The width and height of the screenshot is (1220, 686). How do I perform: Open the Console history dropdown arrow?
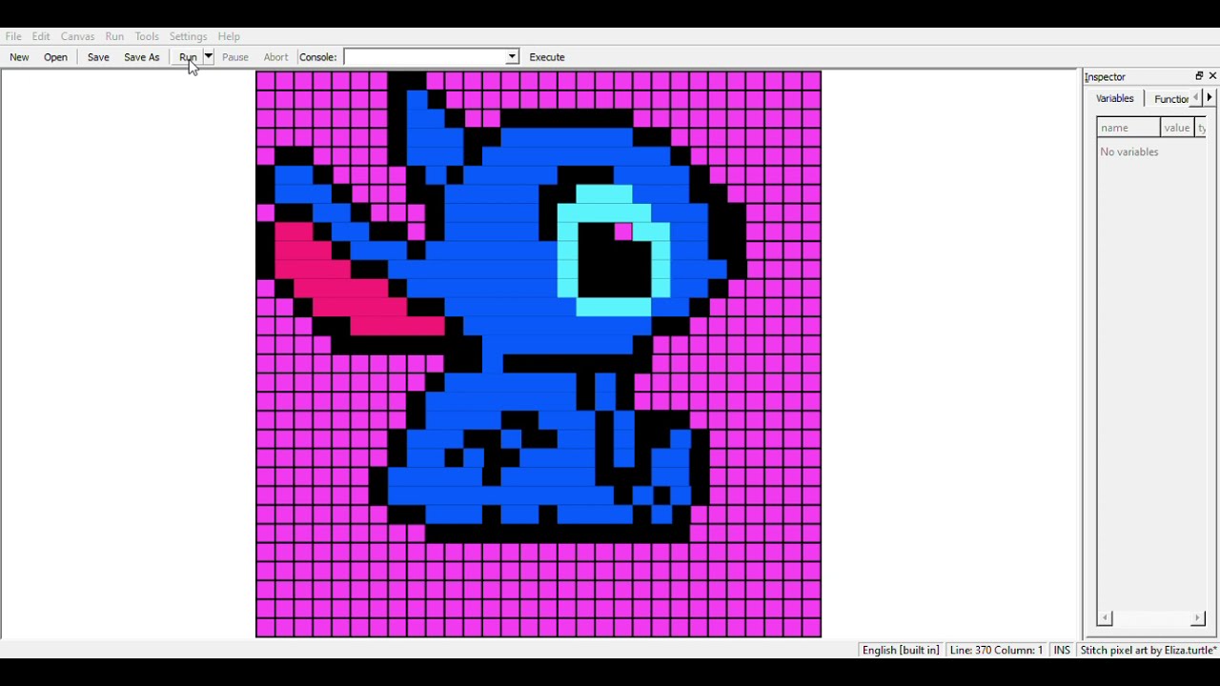(512, 57)
